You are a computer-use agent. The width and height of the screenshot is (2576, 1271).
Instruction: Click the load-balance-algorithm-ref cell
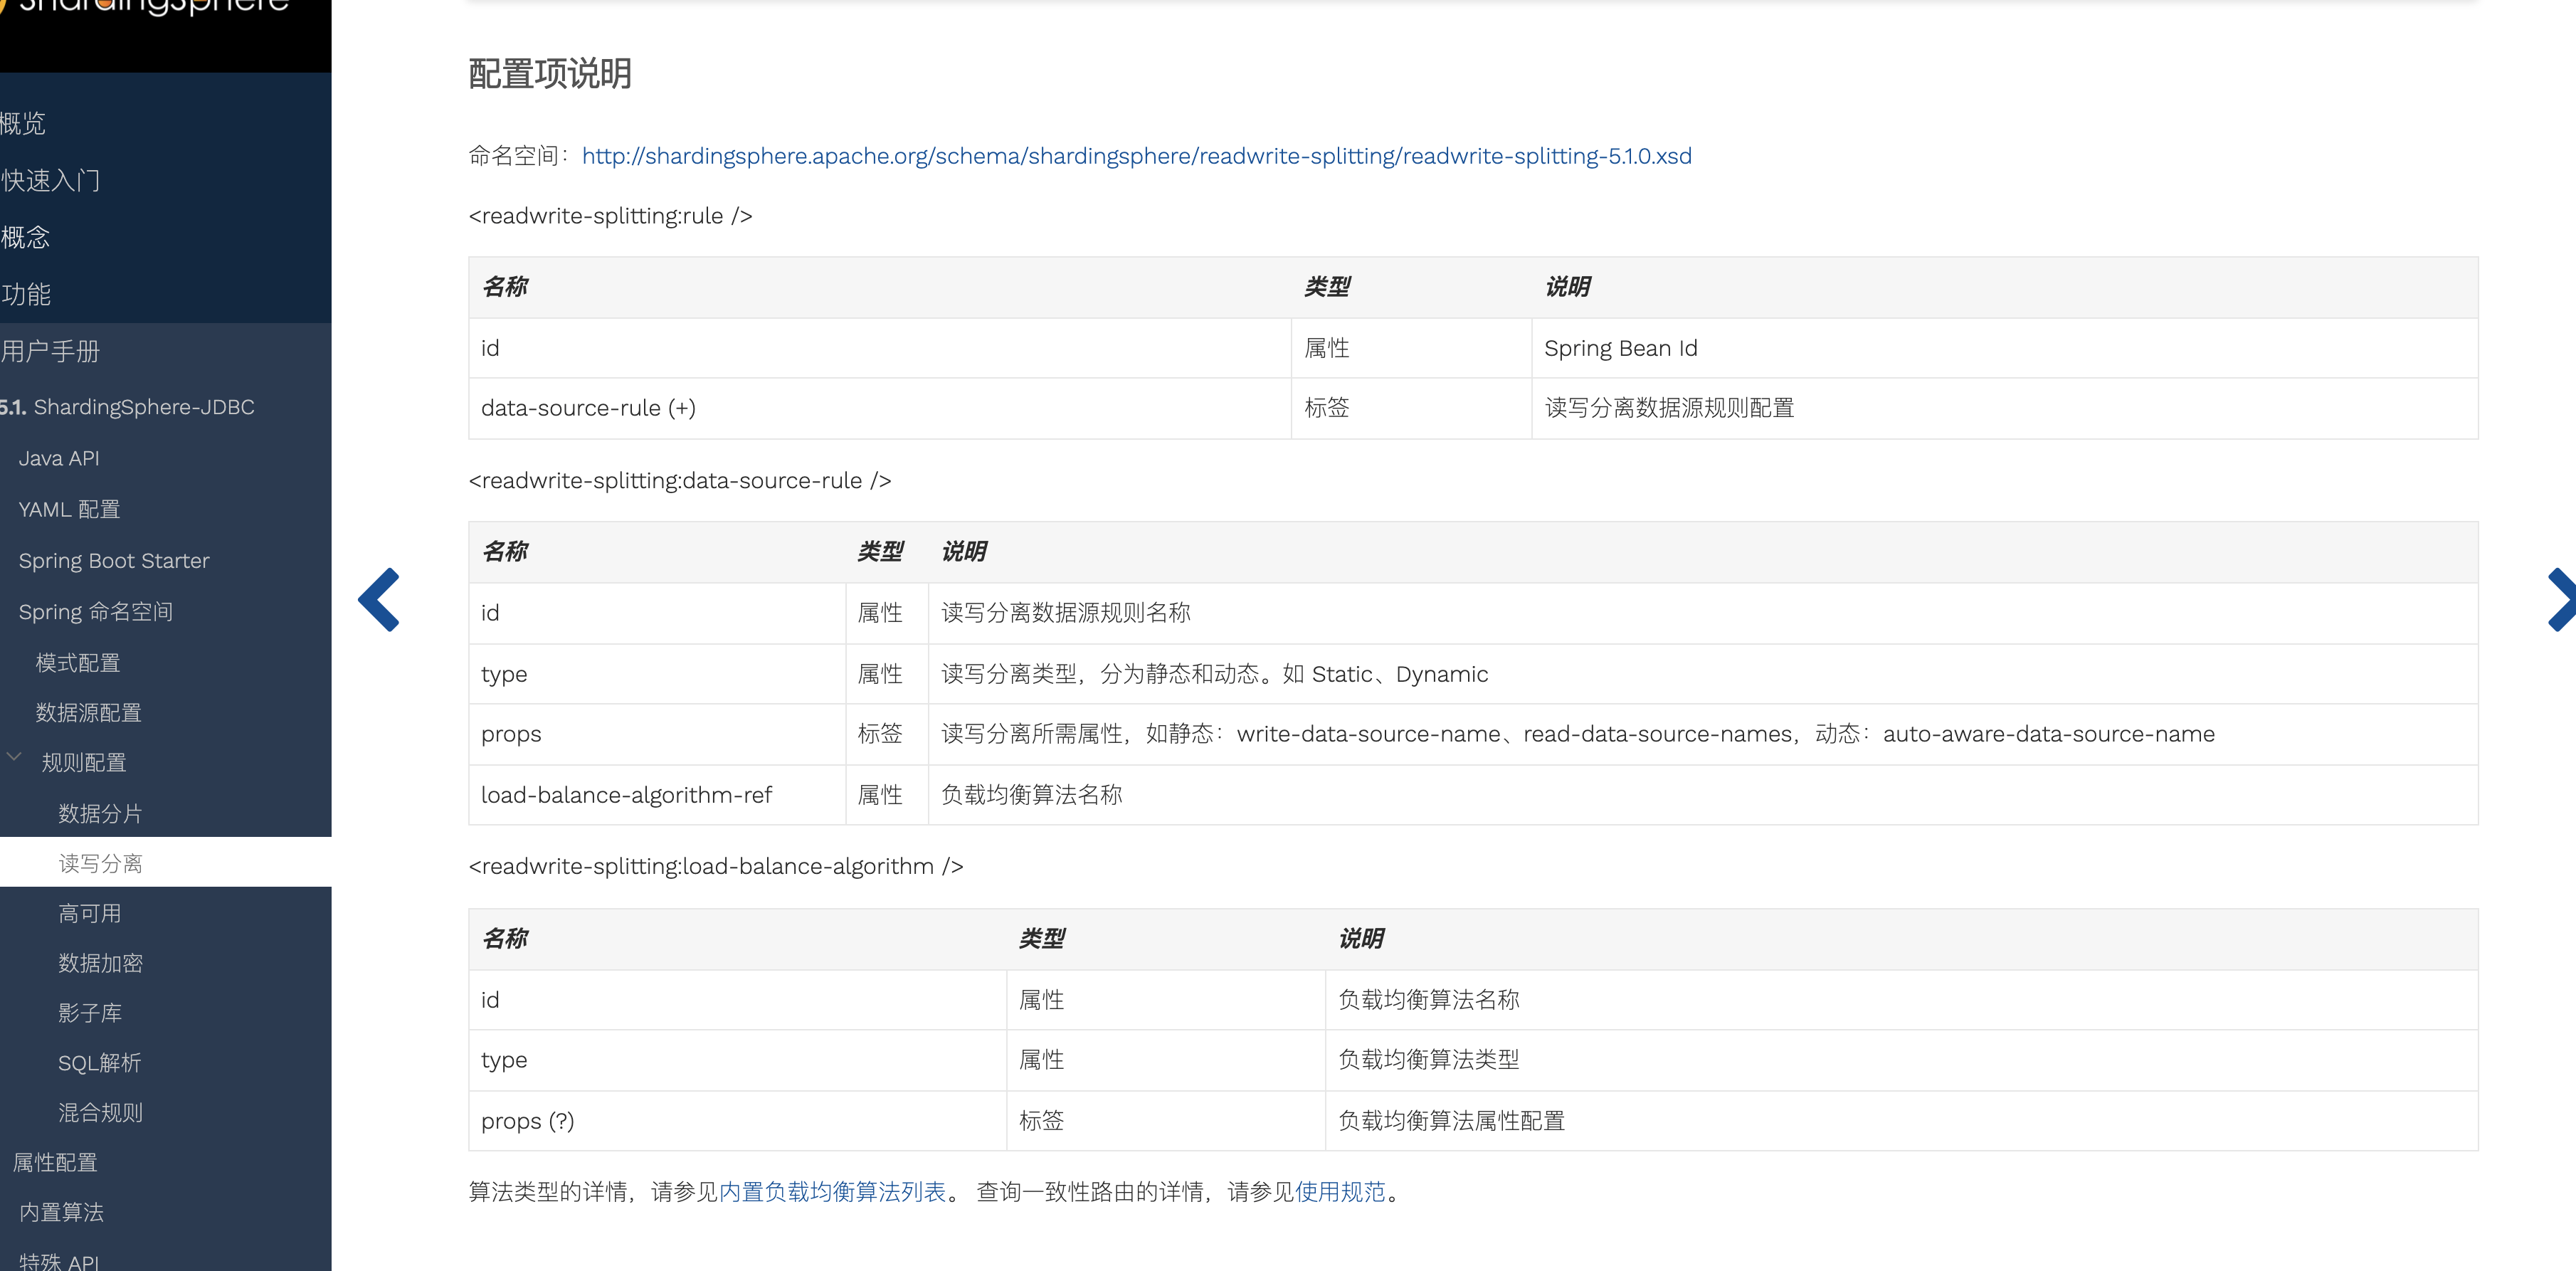coord(657,795)
